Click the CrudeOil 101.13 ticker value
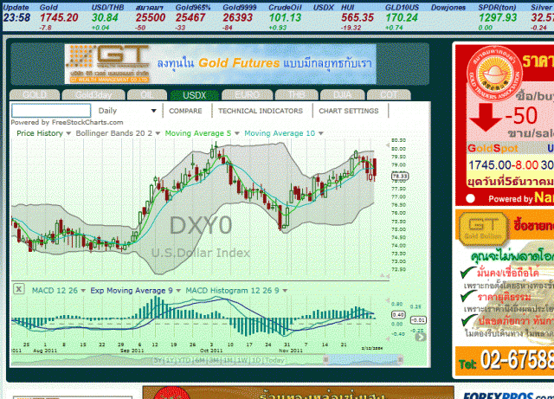 point(285,17)
